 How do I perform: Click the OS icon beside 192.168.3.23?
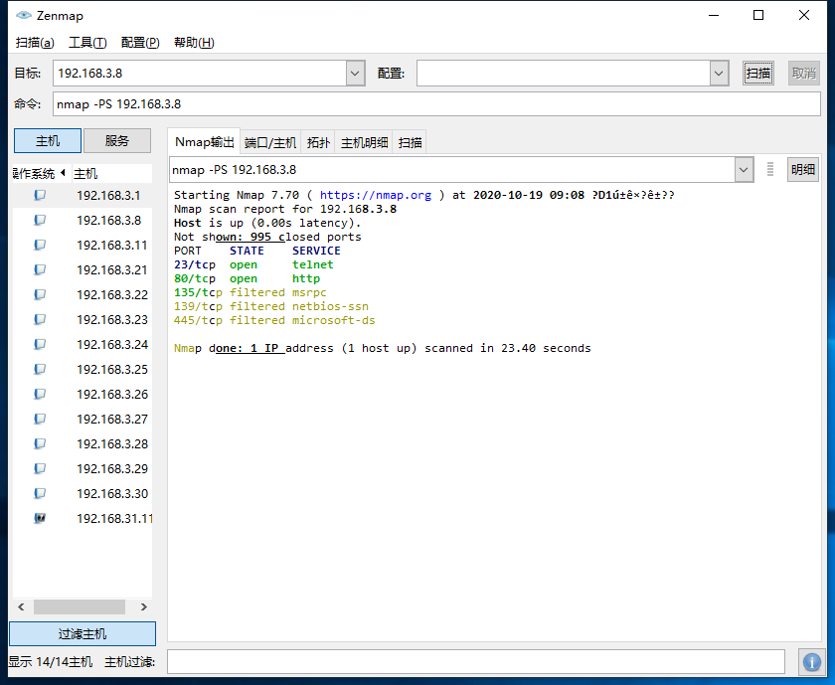pos(40,319)
